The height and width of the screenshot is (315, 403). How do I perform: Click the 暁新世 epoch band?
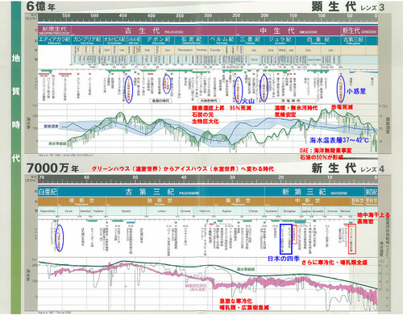[x=81, y=201]
